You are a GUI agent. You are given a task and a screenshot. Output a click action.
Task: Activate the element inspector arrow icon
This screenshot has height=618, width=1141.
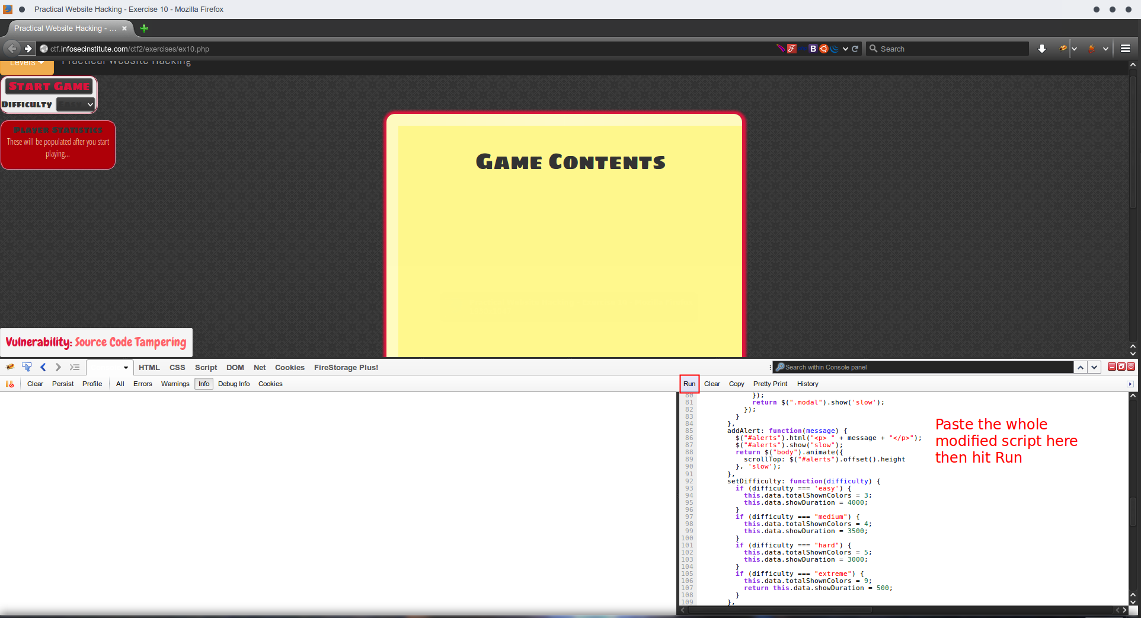pos(27,367)
